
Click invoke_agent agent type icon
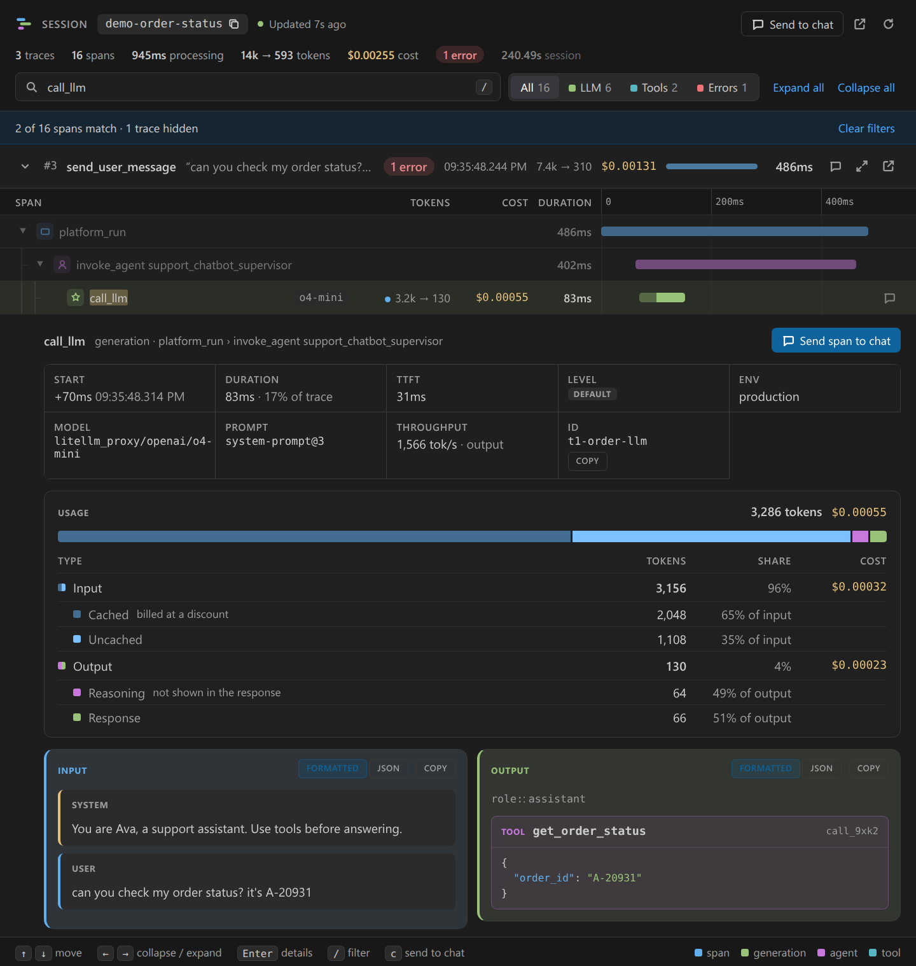coord(62,265)
